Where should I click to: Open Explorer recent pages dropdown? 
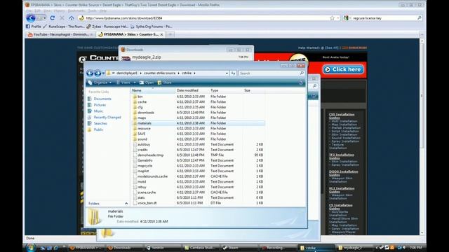103,73
